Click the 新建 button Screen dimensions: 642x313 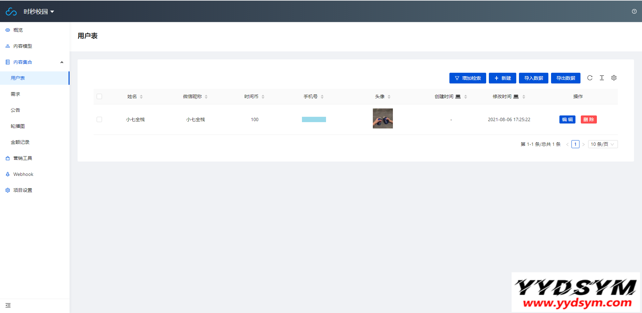click(502, 78)
